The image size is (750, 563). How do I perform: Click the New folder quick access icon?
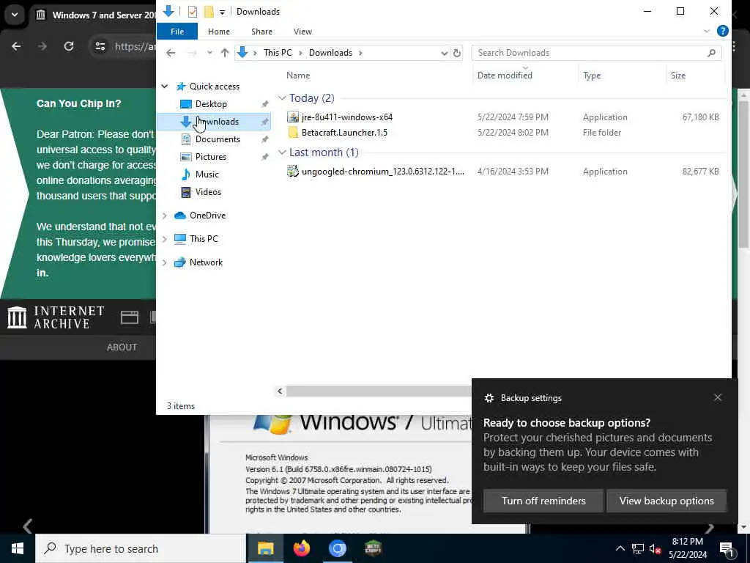pyautogui.click(x=209, y=12)
